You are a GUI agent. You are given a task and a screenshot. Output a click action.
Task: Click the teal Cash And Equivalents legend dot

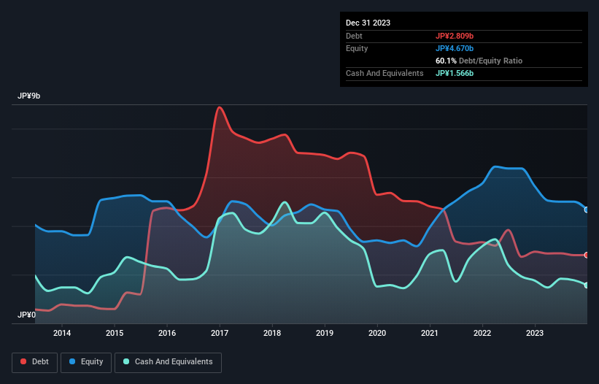[x=126, y=361]
